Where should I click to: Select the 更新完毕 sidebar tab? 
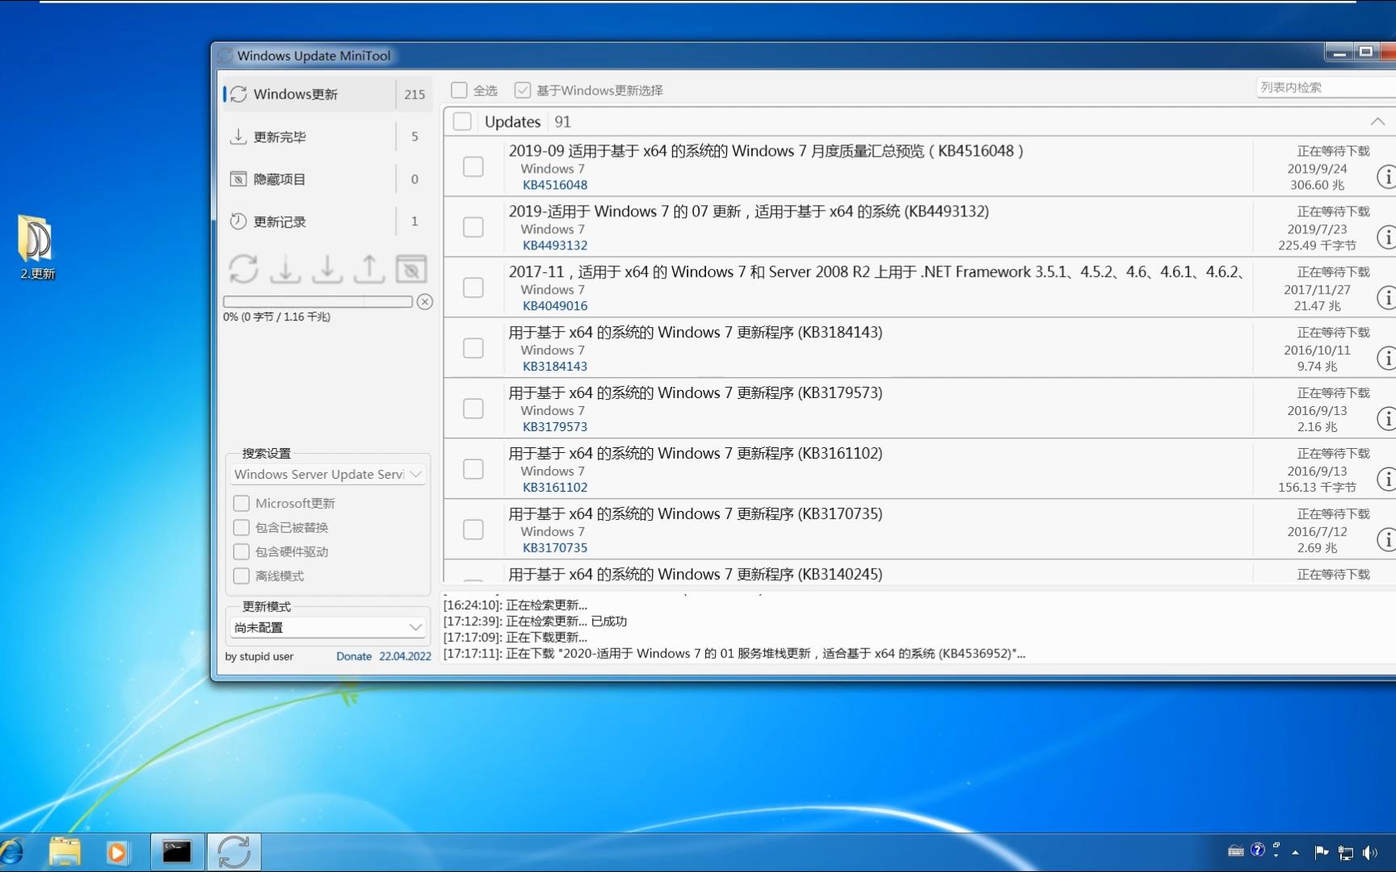pos(327,136)
